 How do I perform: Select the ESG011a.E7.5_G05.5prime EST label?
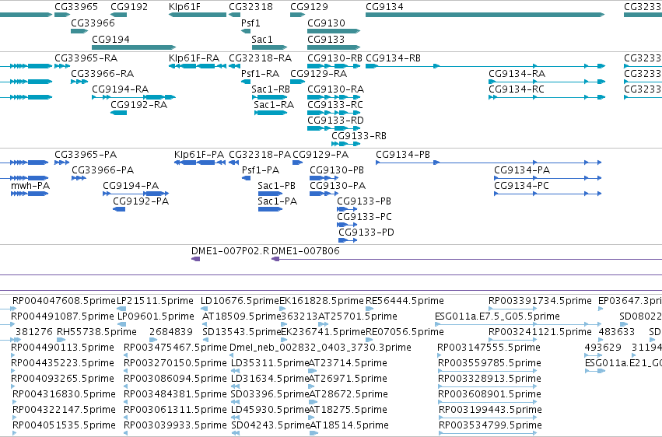[497, 316]
